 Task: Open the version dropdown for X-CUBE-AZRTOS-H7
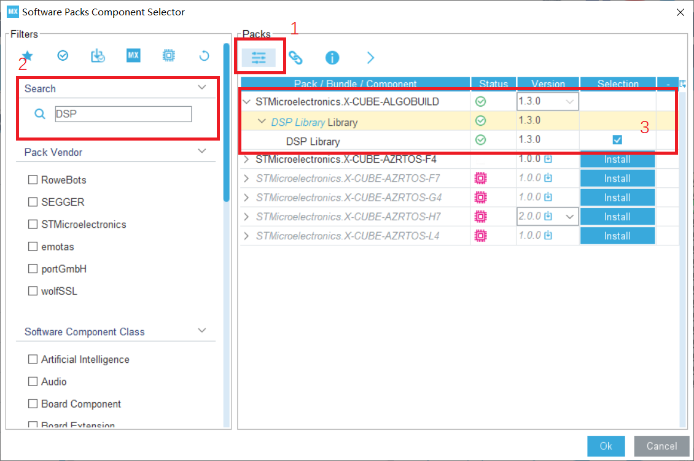pos(570,216)
